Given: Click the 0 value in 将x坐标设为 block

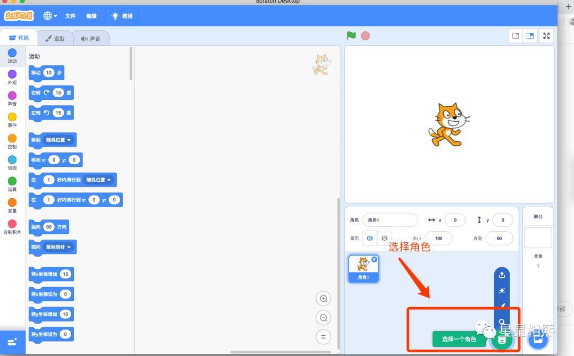Looking at the screenshot, I should tap(65, 294).
